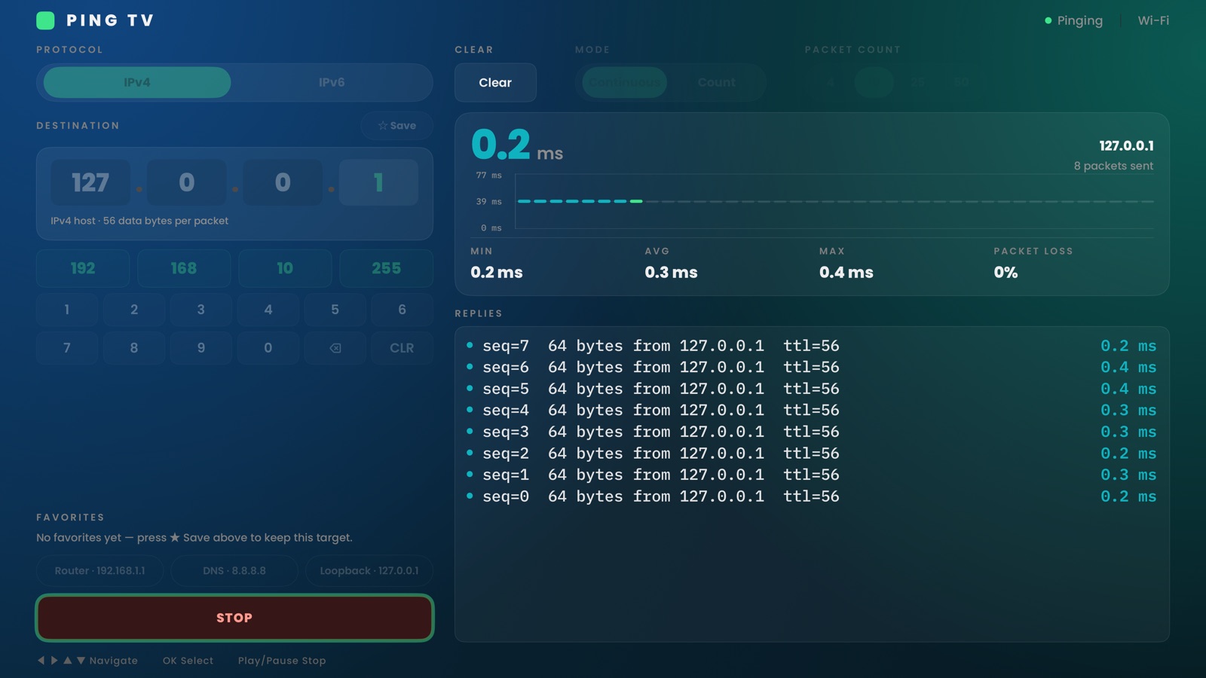Click the target address 127.0.0.1 label
Image resolution: width=1206 pixels, height=678 pixels.
tap(1126, 145)
